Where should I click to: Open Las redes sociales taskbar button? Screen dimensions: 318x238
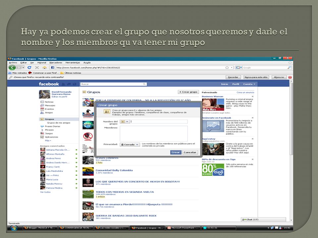click(111, 228)
